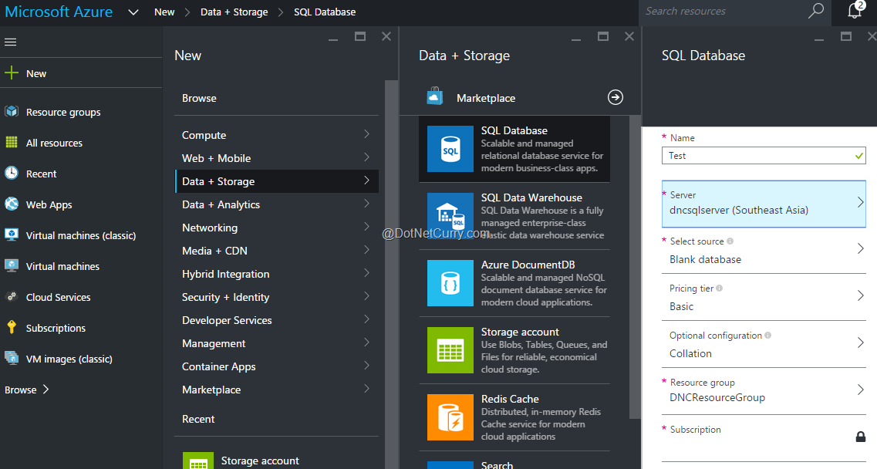
Task: Click the Recent clock icon
Action: pos(12,173)
